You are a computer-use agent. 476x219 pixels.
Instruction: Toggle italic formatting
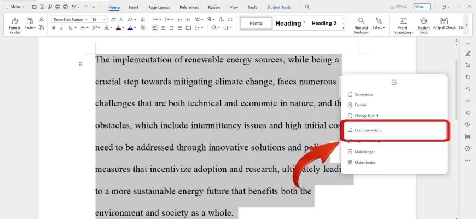(x=62, y=28)
